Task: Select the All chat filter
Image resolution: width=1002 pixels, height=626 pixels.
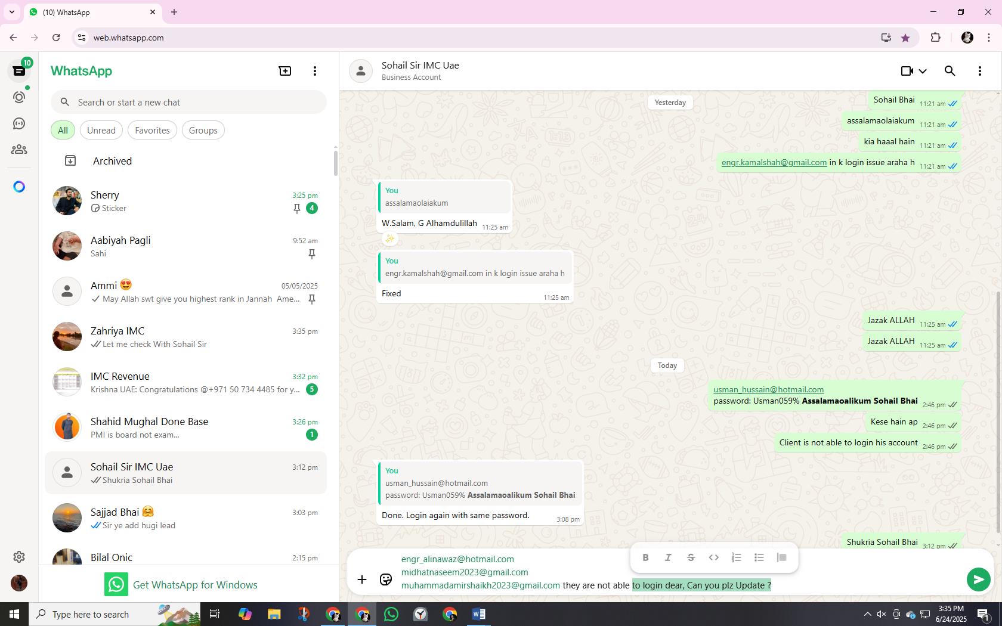Action: click(x=63, y=130)
